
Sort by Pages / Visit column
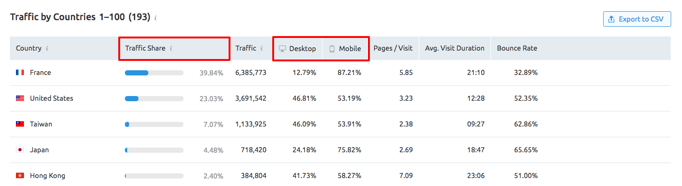393,48
